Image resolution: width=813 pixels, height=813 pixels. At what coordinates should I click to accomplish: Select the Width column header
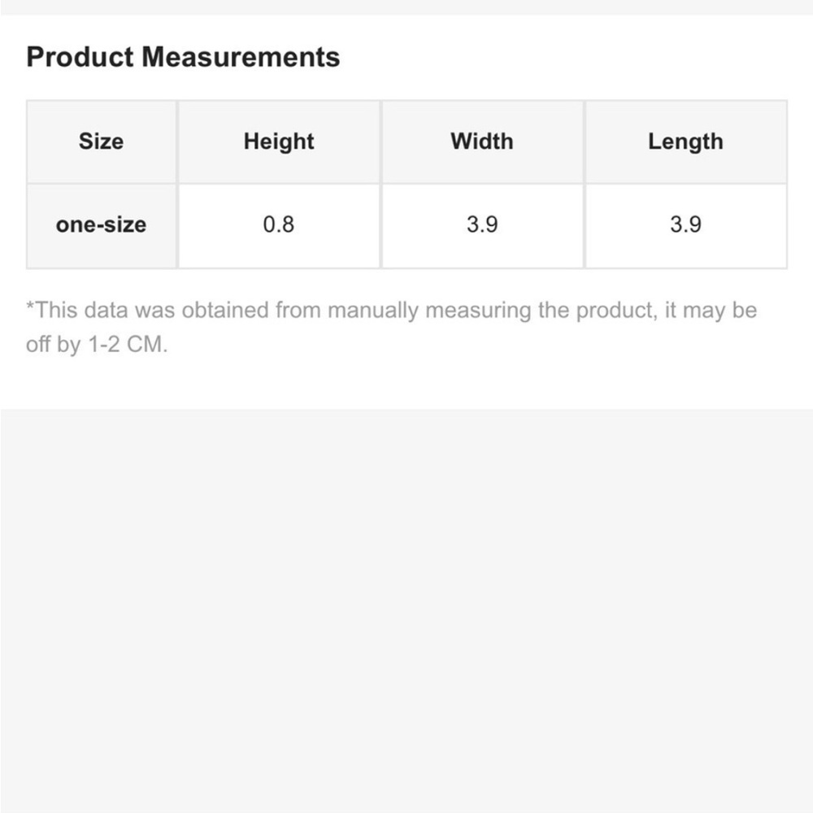pyautogui.click(x=482, y=141)
